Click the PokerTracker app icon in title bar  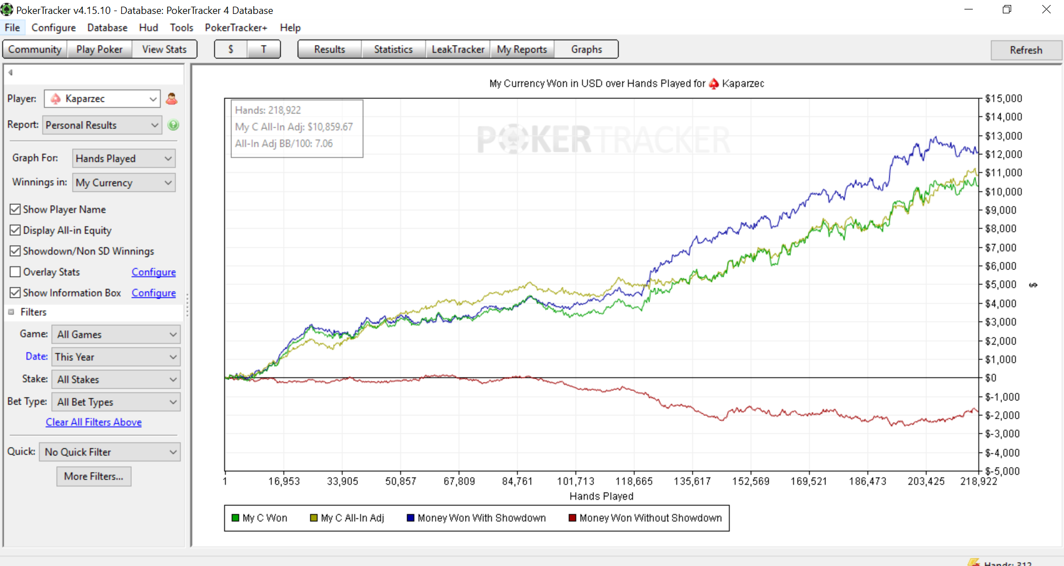[x=7, y=10]
